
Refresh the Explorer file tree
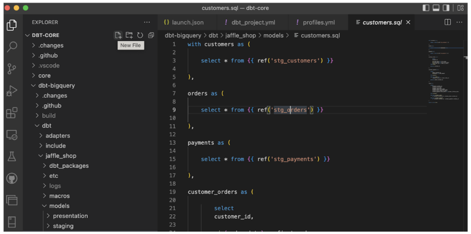click(x=140, y=35)
